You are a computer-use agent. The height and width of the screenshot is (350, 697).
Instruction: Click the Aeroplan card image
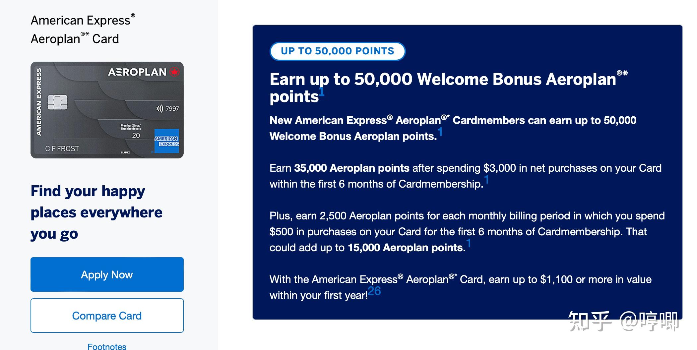coord(107,110)
